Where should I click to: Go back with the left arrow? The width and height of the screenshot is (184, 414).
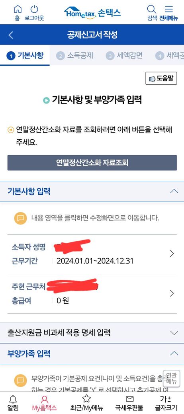[x=11, y=35]
